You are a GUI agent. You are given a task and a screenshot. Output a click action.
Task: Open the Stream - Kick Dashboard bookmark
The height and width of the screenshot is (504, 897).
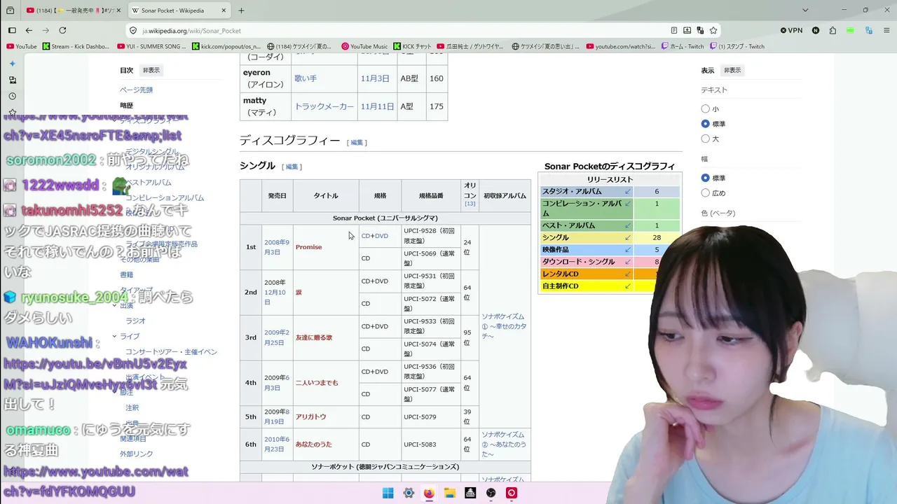[x=77, y=46]
